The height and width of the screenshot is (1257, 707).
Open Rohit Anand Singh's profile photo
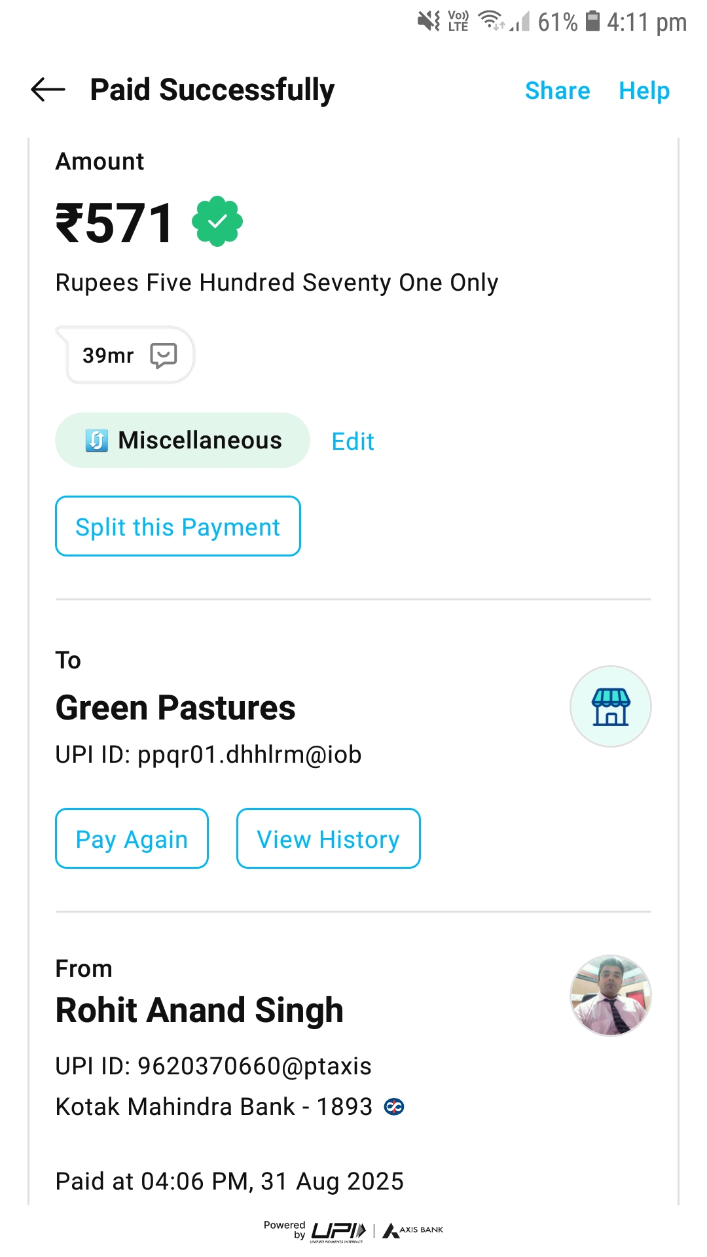[x=610, y=995]
